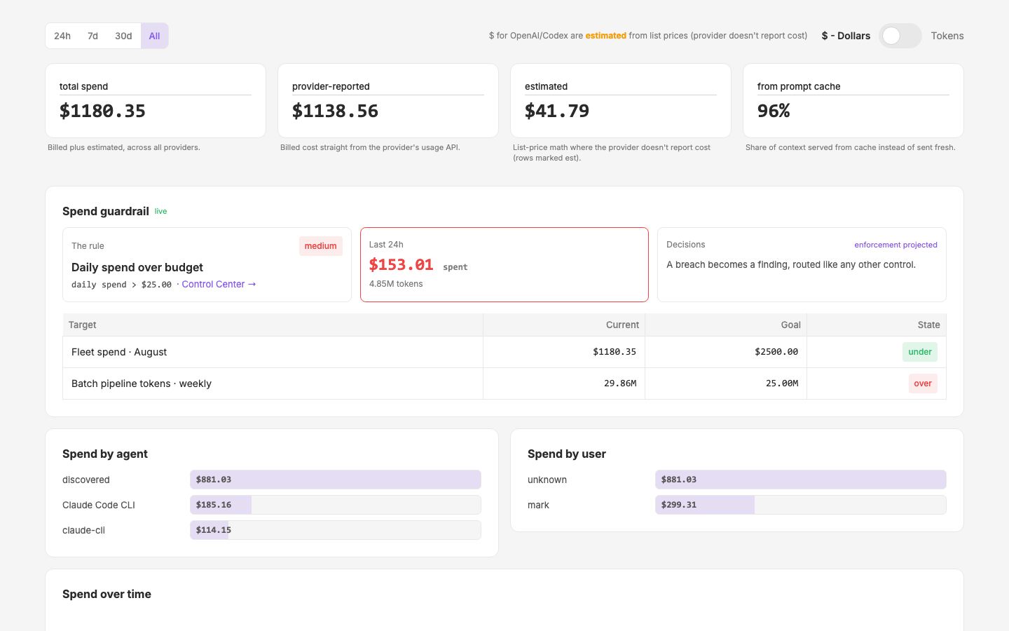Select the 24h time range tab
This screenshot has width=1009, height=631.
62,36
